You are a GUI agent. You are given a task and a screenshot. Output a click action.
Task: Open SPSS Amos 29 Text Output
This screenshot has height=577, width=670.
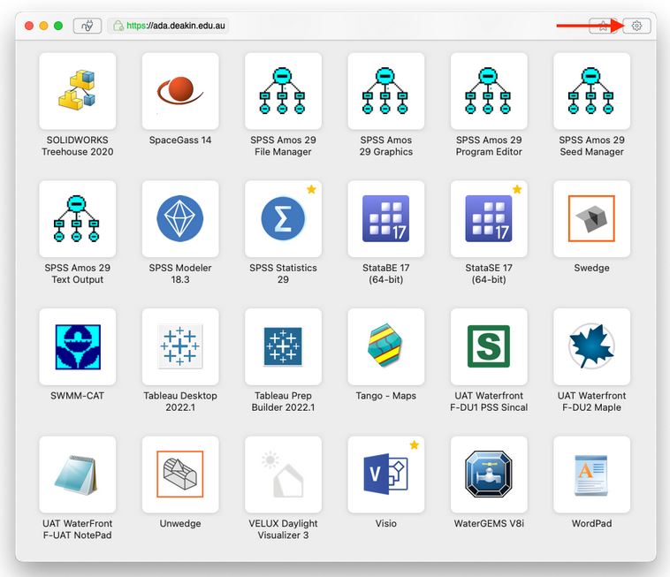pyautogui.click(x=77, y=218)
